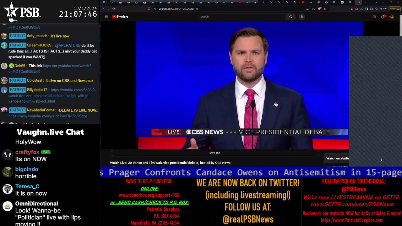
Task: Click username ricky_rausch in chat
Action: click(37, 36)
